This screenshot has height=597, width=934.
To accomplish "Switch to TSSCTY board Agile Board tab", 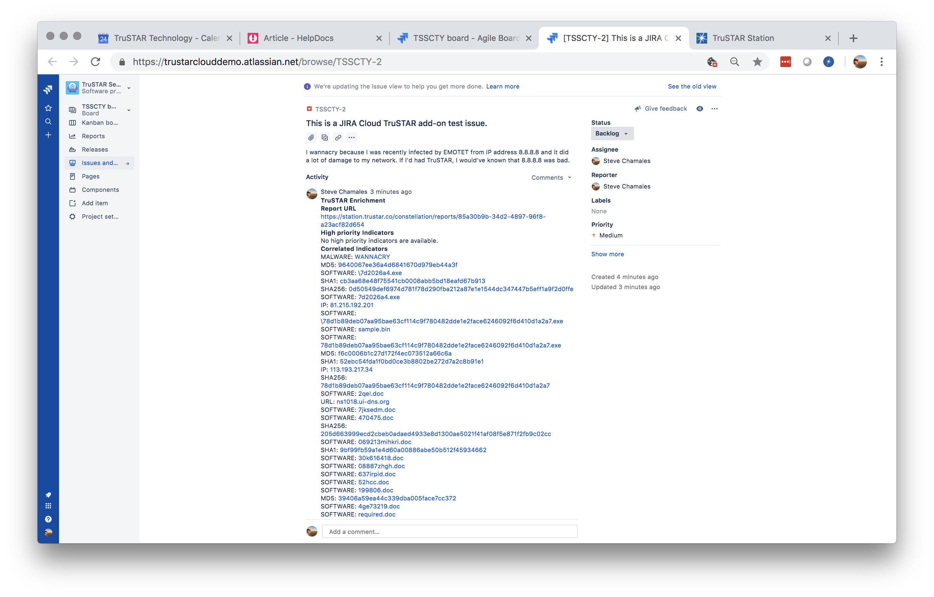I will [464, 38].
